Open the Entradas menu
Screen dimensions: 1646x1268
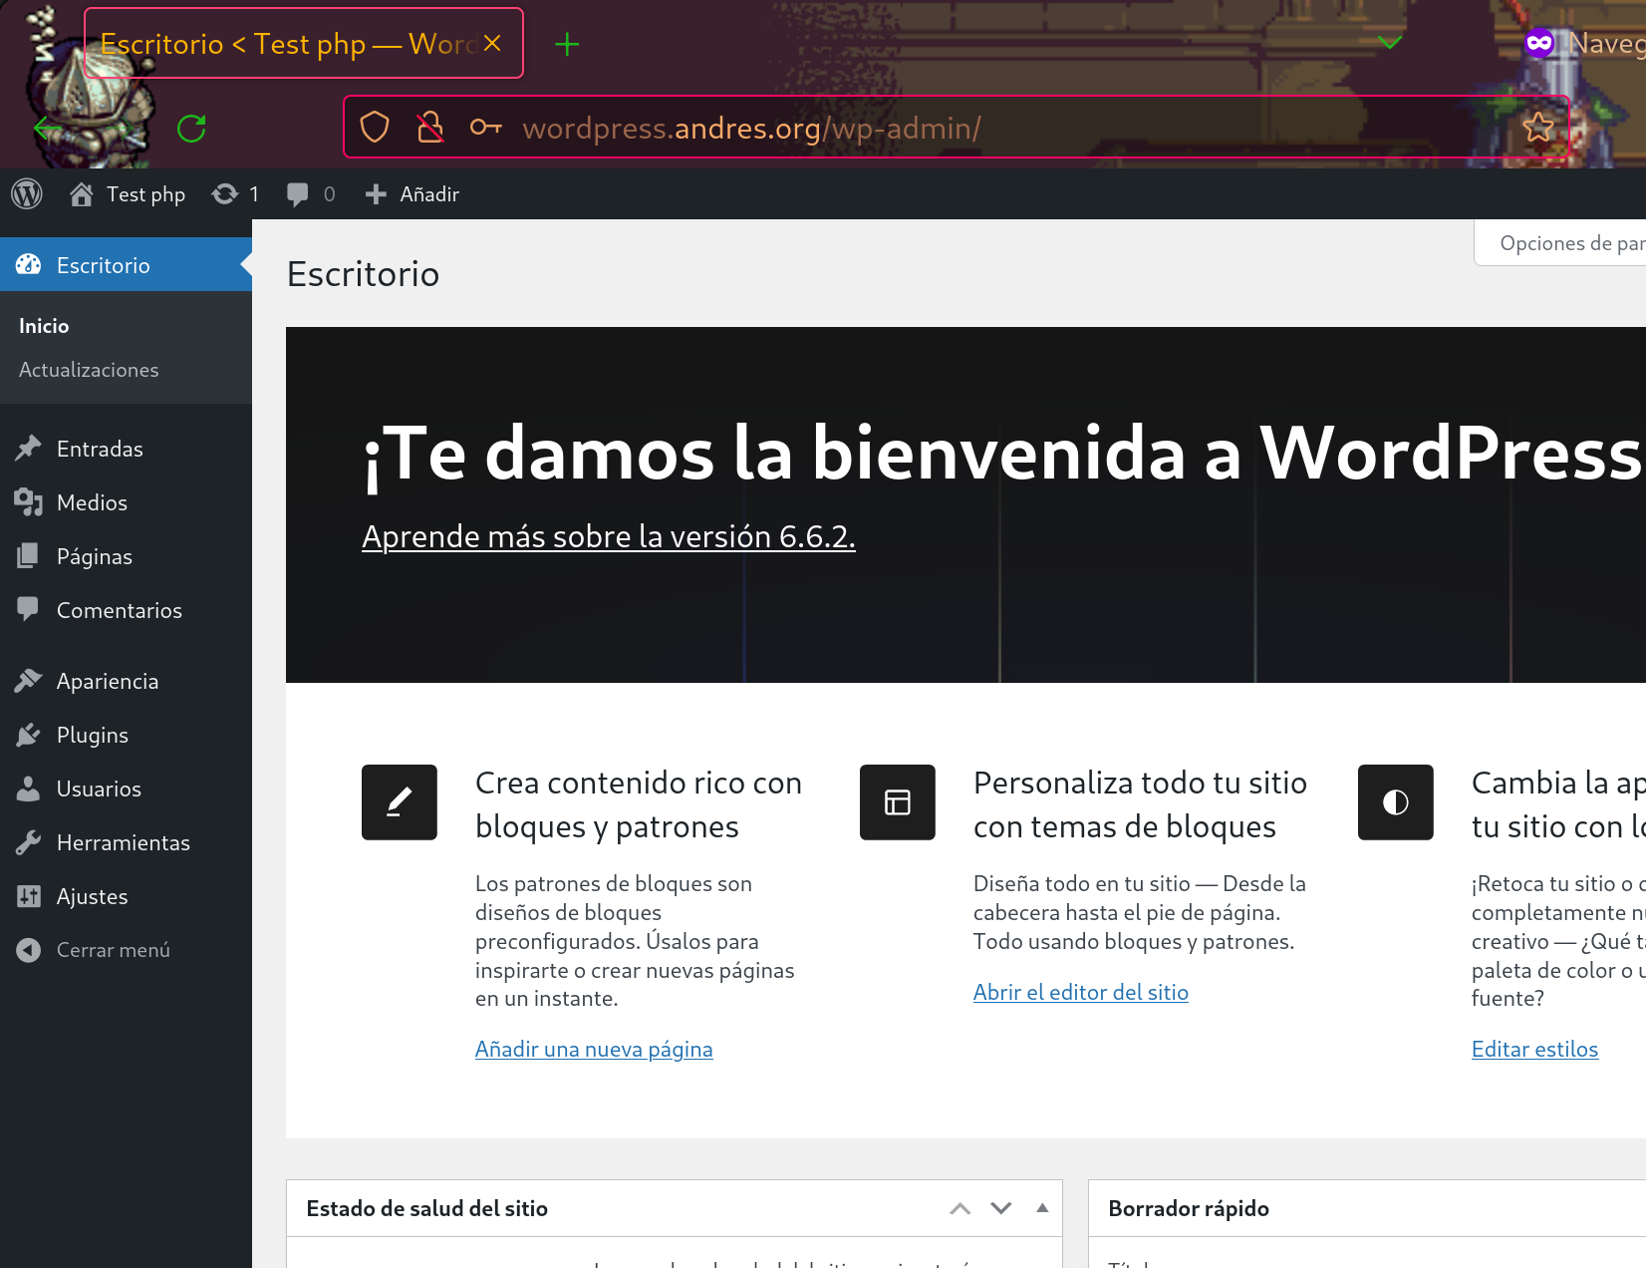tap(126, 449)
